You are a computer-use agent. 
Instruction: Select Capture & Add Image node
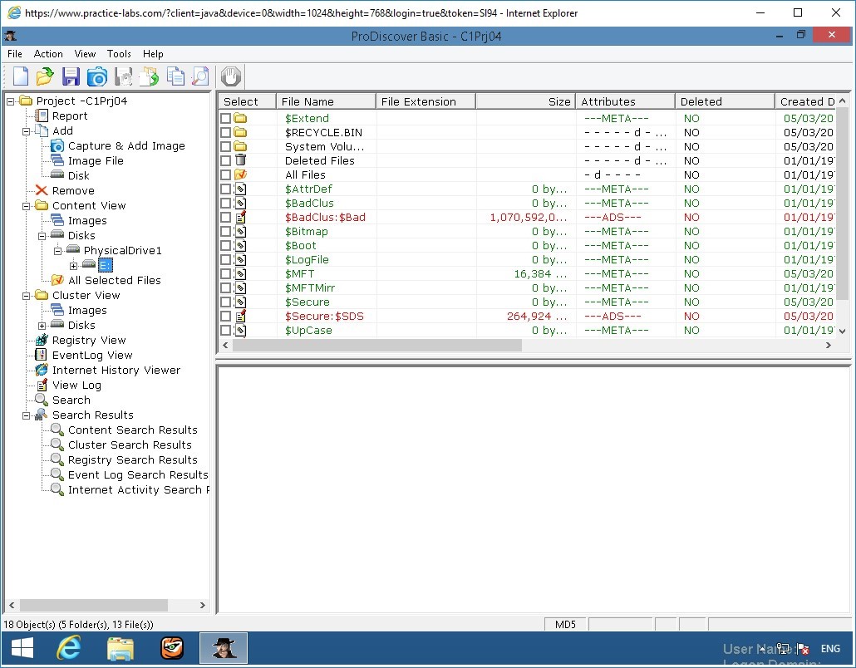click(126, 145)
